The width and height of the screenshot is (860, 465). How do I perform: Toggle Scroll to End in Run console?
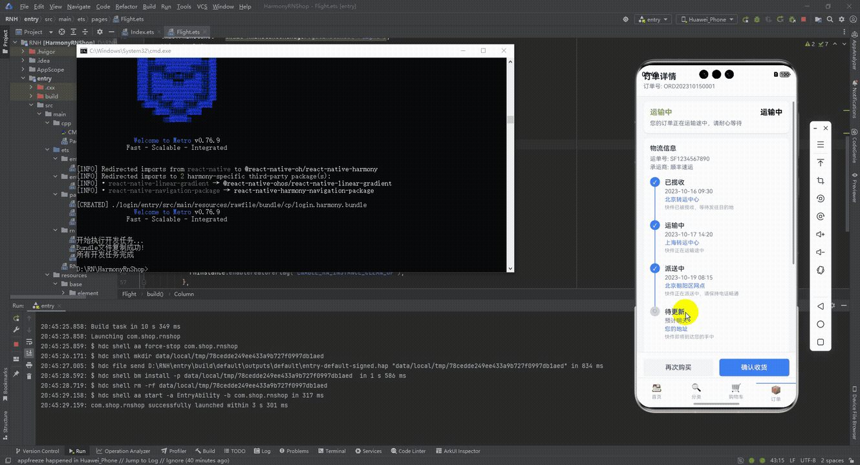coord(29,353)
